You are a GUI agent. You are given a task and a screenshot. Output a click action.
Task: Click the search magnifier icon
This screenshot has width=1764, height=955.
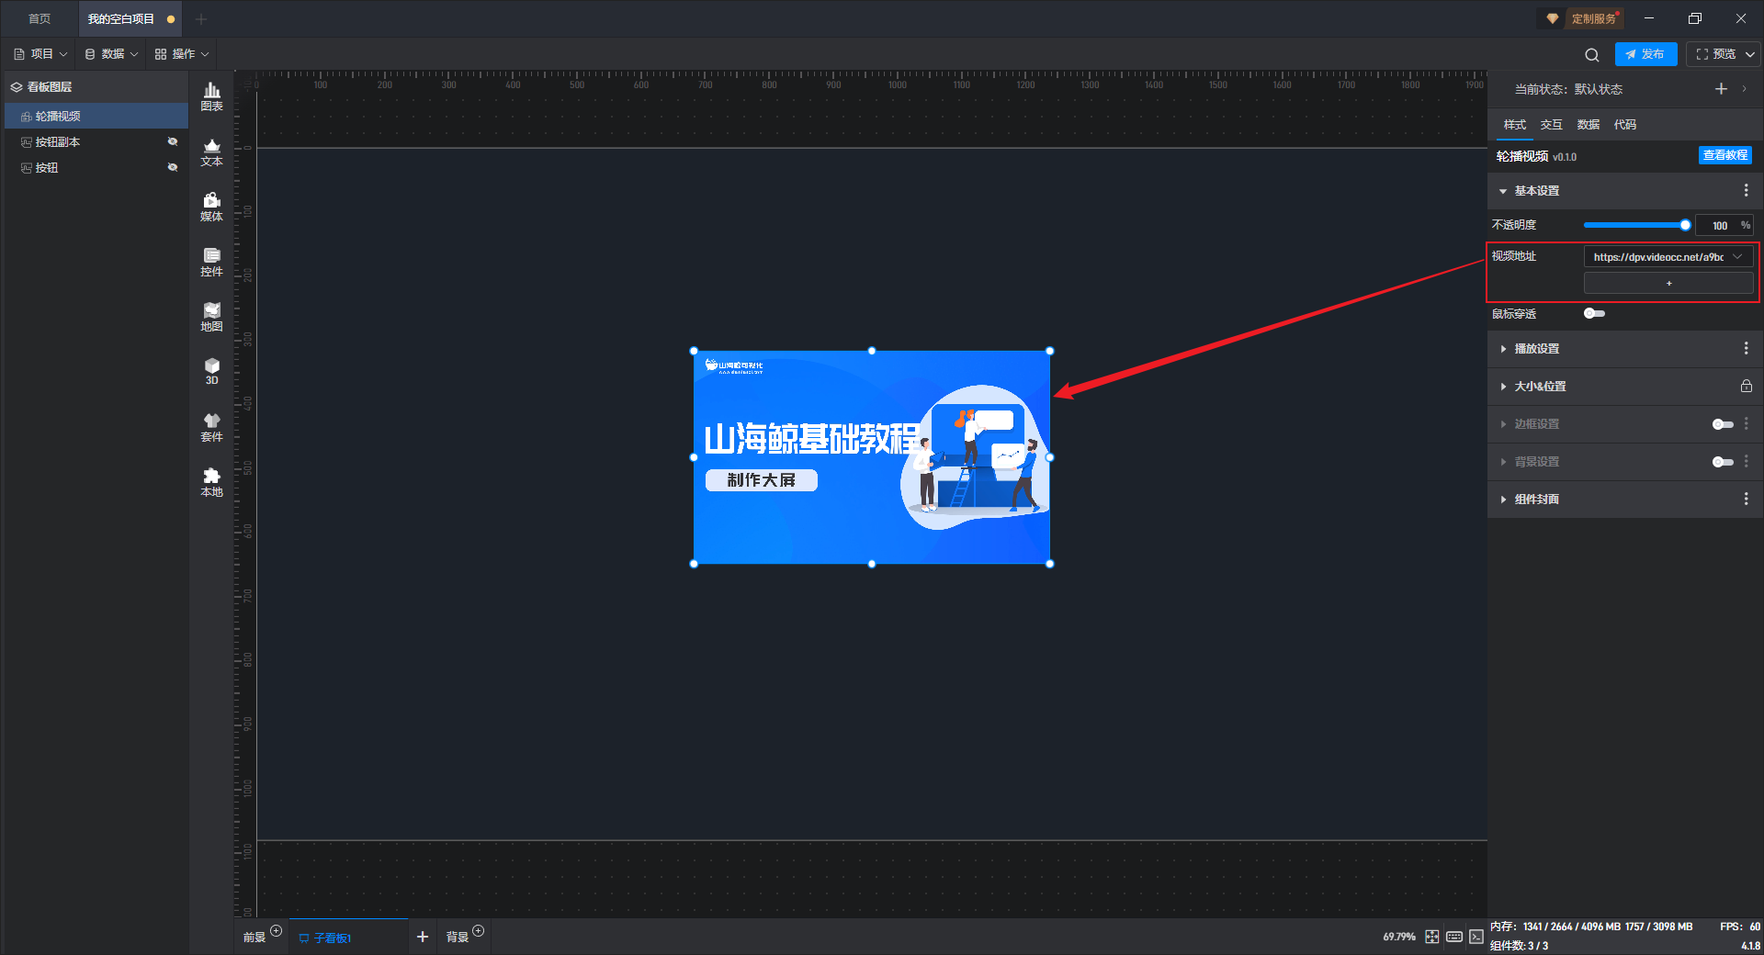coord(1592,54)
